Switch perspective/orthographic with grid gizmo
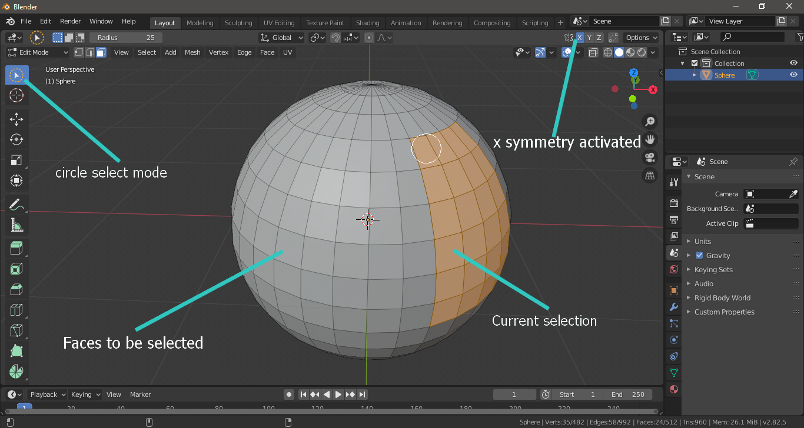 coord(650,175)
